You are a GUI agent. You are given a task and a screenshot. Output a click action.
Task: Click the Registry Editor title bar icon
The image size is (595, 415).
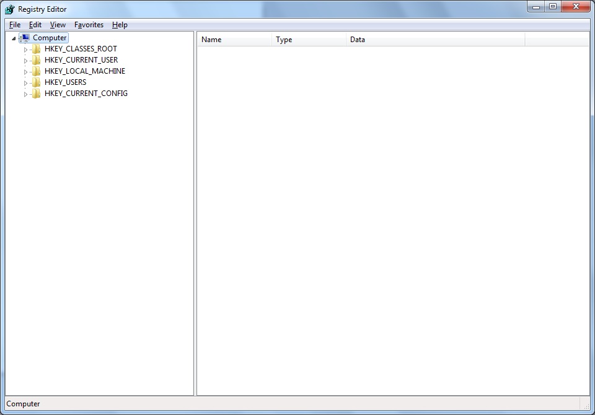9,9
